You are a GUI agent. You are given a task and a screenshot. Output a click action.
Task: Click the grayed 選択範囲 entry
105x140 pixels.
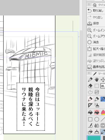(x=96, y=55)
